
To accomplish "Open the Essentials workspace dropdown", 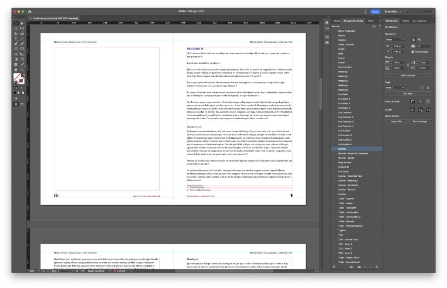I will (x=393, y=12).
